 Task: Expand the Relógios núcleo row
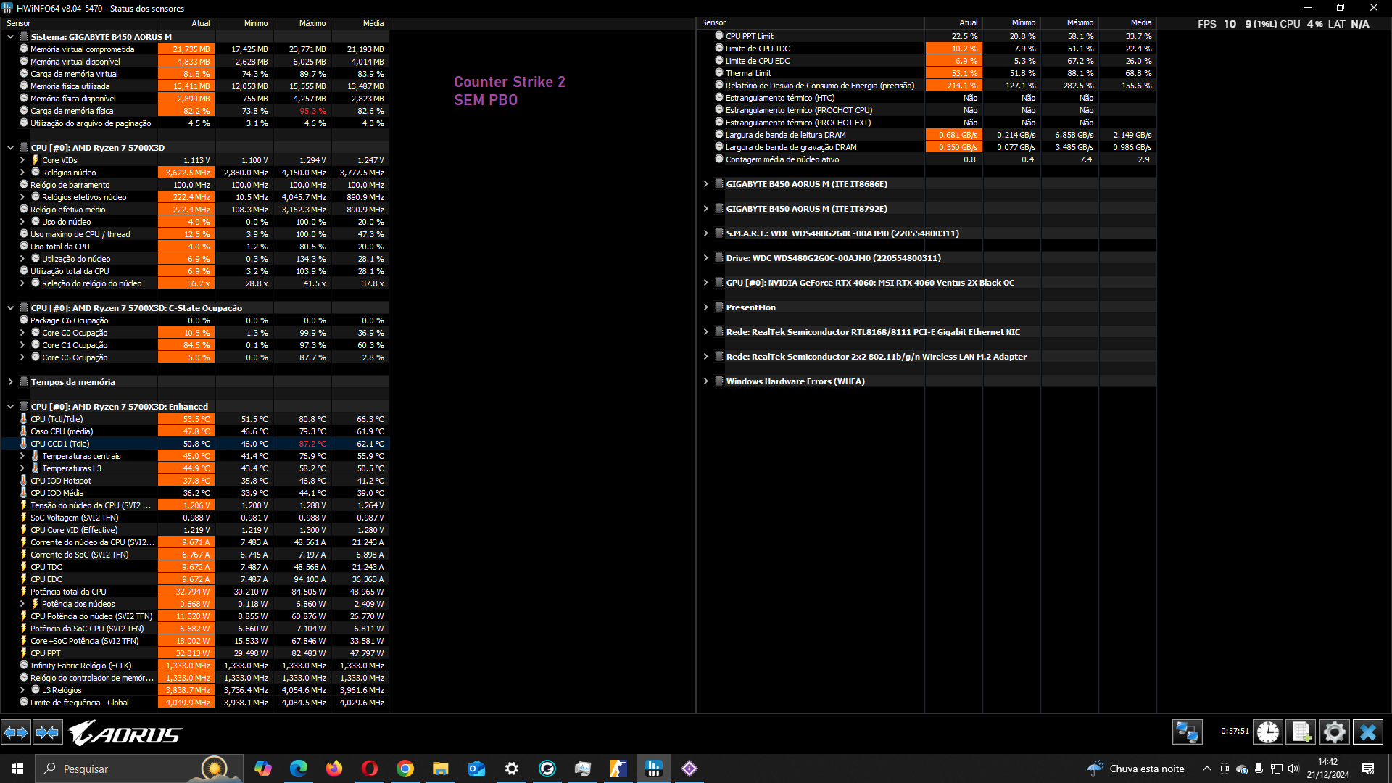(x=22, y=173)
